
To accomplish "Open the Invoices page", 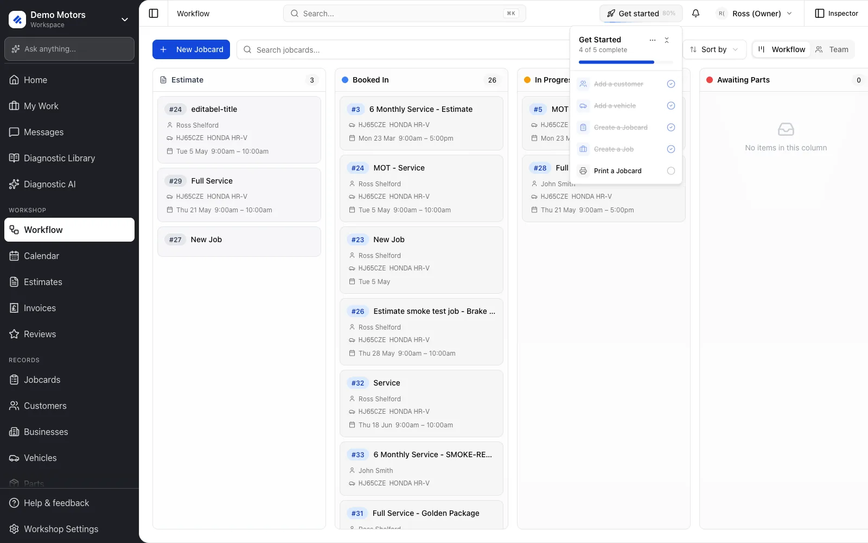I will [x=69, y=308].
